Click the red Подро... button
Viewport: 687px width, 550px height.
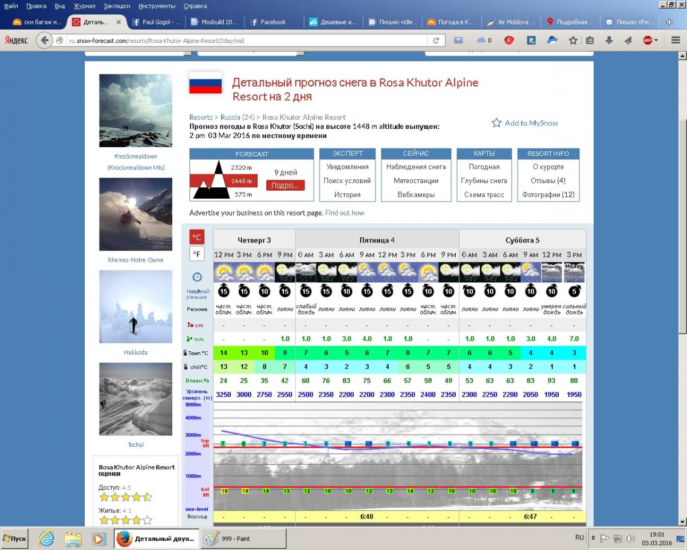[285, 186]
